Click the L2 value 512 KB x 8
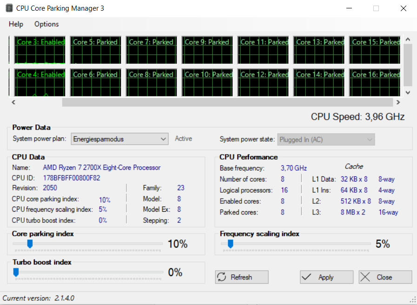The image size is (417, 305). [x=356, y=201]
